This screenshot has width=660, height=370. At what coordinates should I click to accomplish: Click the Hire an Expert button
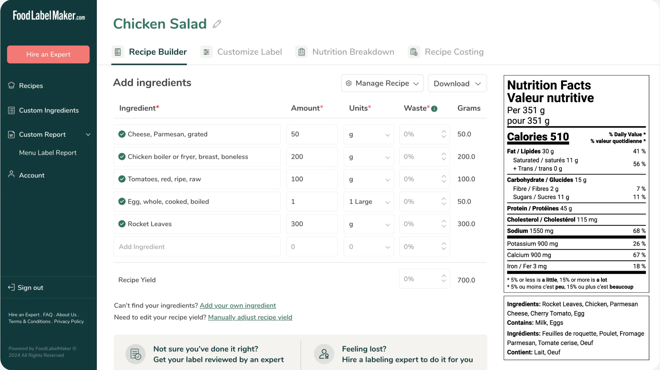pyautogui.click(x=48, y=54)
